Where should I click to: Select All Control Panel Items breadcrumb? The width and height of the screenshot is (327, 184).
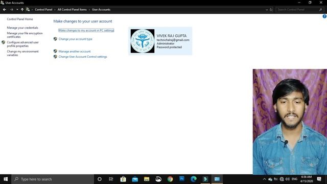point(72,10)
